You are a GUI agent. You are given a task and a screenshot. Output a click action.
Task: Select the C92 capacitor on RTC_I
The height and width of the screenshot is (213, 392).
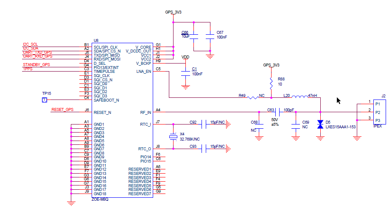(x=202, y=124)
